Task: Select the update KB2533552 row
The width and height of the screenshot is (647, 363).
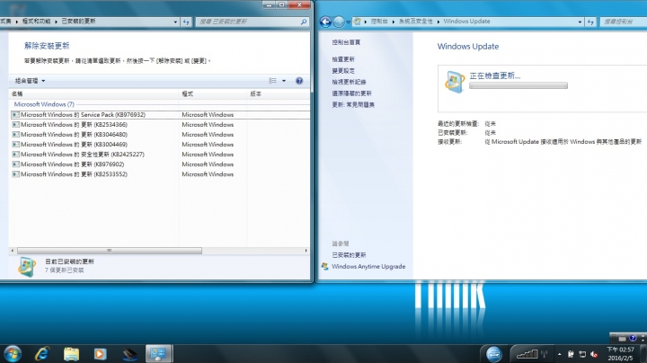Action: pyautogui.click(x=161, y=174)
